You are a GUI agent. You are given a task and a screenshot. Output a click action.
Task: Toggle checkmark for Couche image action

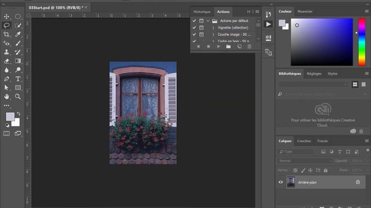click(x=194, y=35)
